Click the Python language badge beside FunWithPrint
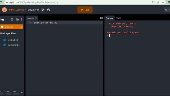 click(43, 10)
